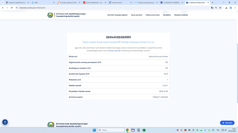Open the Calculator taskbar icon
The width and height of the screenshot is (238, 133).
pyautogui.click(x=138, y=130)
